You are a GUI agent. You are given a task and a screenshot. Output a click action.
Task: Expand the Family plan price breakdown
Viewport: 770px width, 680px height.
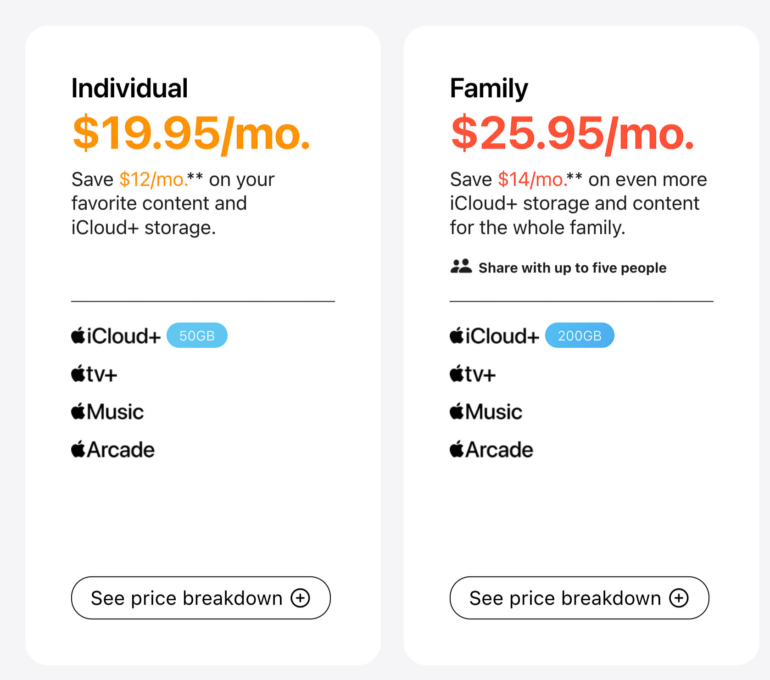(x=580, y=598)
